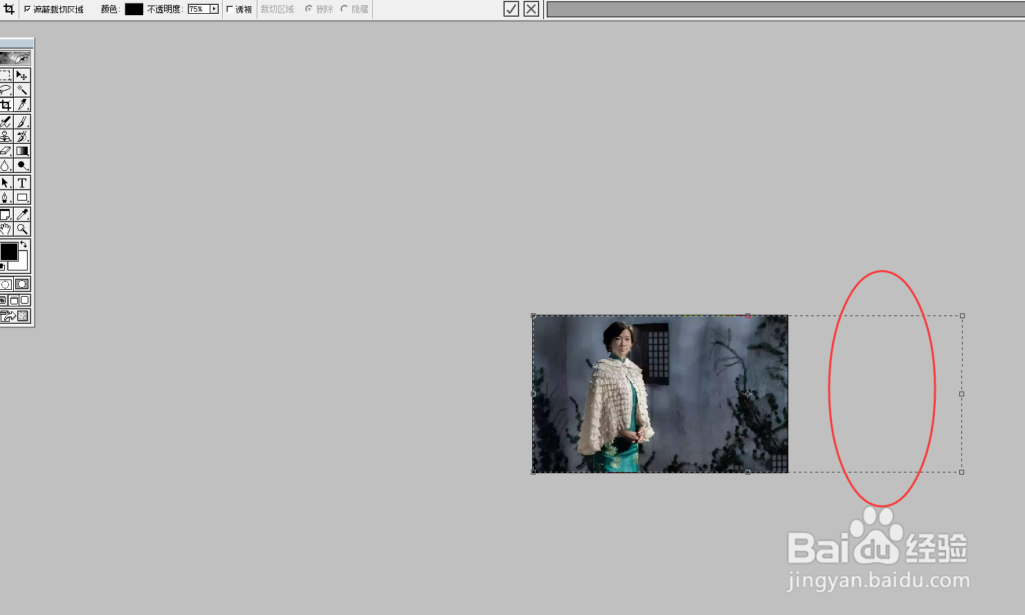Switch to Standard Screen Mode
The image size is (1025, 615).
[x=3, y=300]
